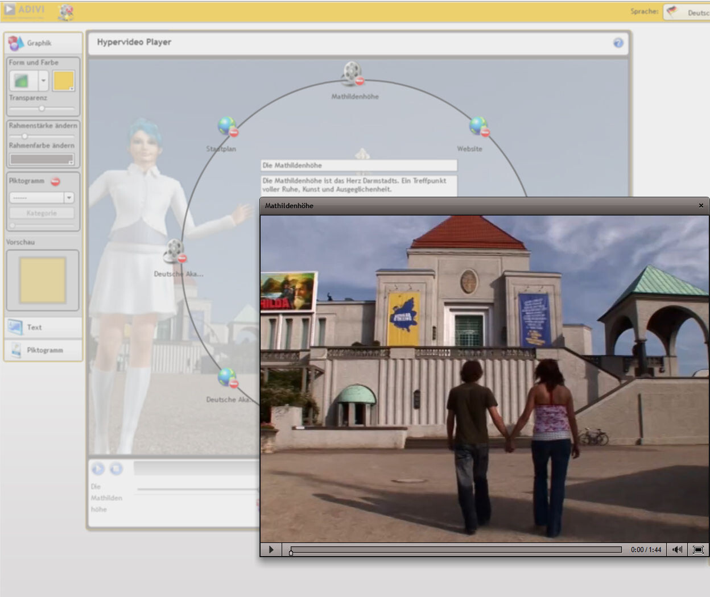710x597 pixels.
Task: Open the Sprache language dropdown
Action: pos(687,12)
